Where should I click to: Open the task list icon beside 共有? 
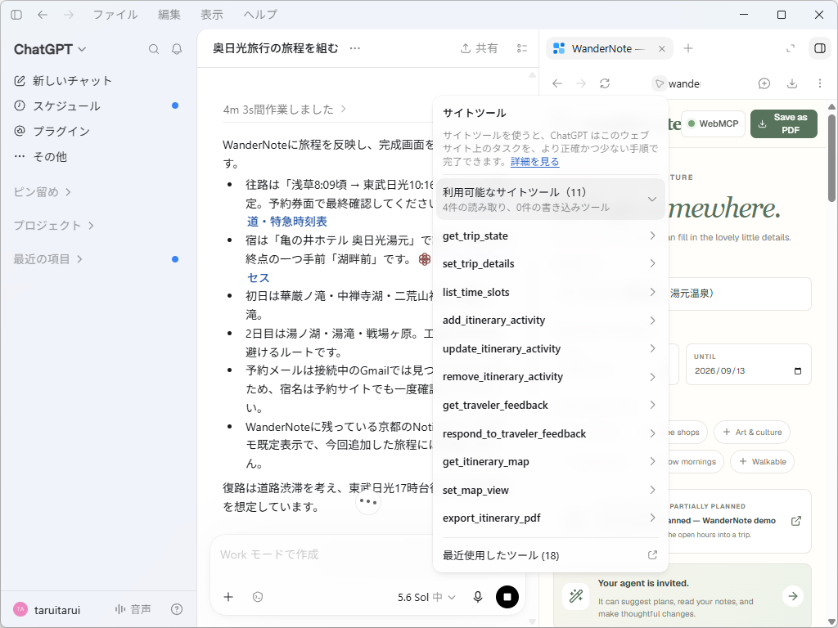[x=522, y=48]
